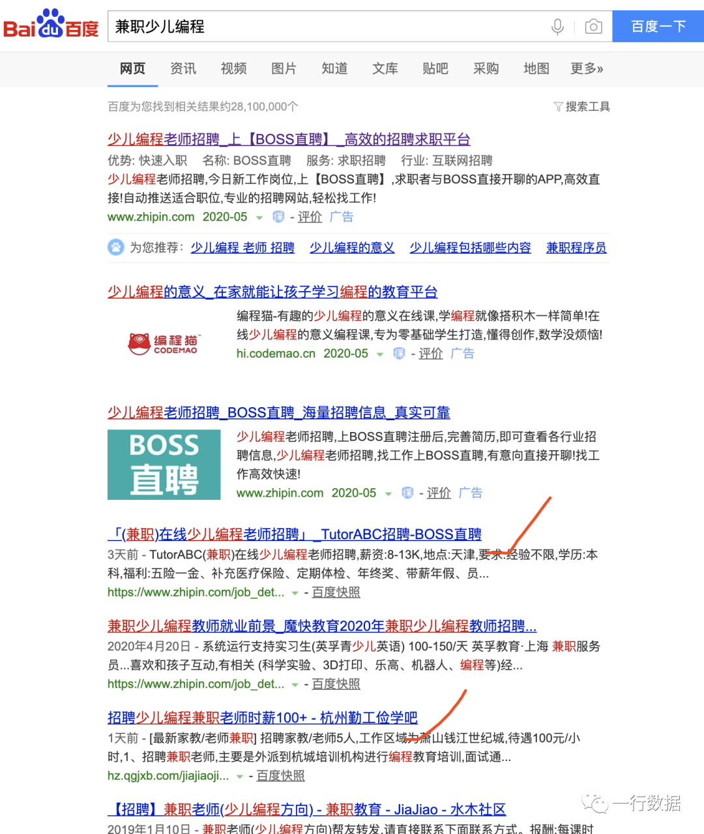Click the 百度一下 search button

(658, 26)
